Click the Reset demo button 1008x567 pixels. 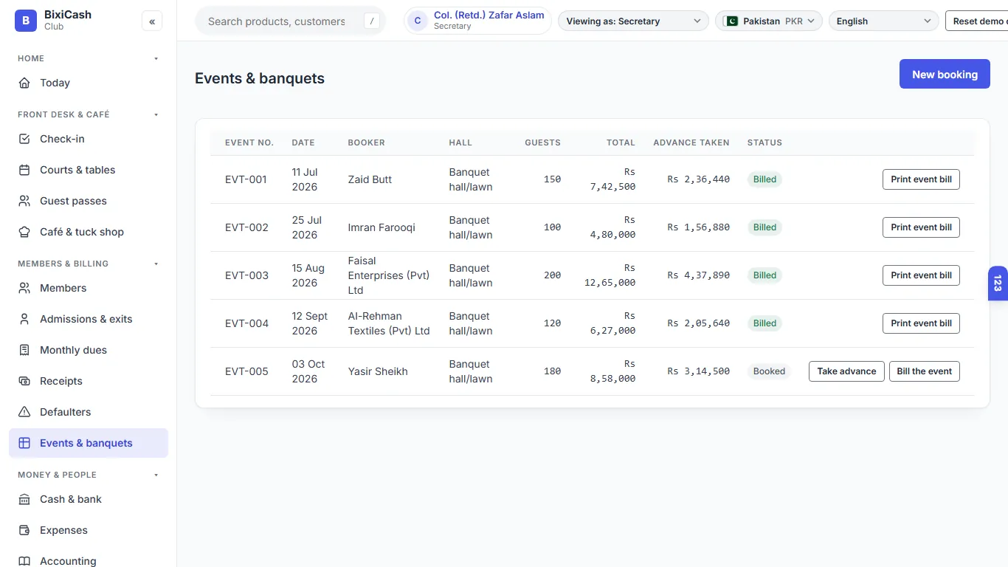(976, 21)
